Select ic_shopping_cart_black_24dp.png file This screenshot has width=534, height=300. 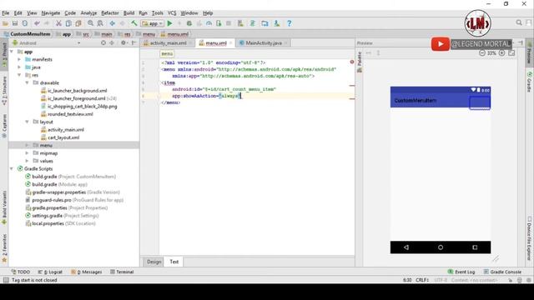click(82, 107)
